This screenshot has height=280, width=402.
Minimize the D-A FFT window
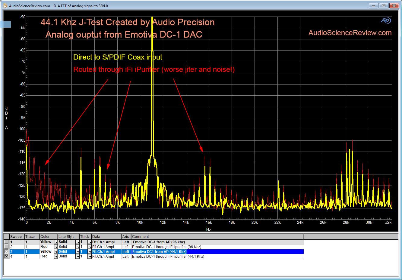click(x=373, y=6)
